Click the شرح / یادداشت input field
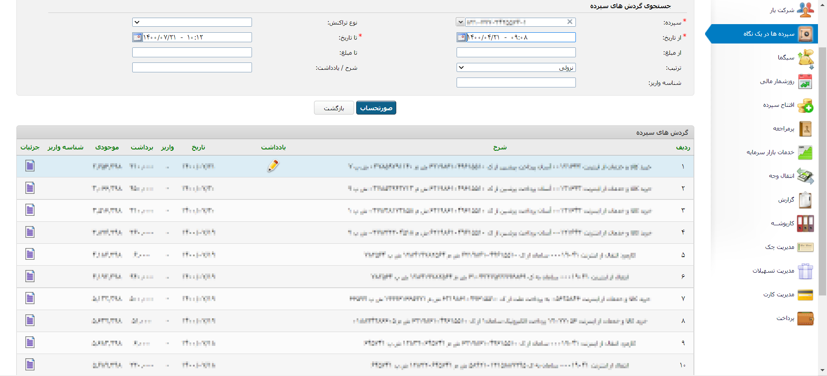The image size is (827, 376). click(x=192, y=68)
